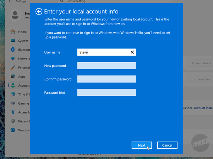
Task: Click into the Confirm password field
Action: point(106,79)
